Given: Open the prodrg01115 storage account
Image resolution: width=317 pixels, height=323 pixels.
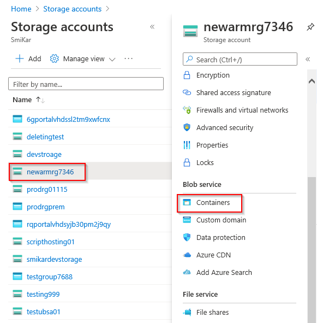Looking at the screenshot, I should [x=47, y=189].
